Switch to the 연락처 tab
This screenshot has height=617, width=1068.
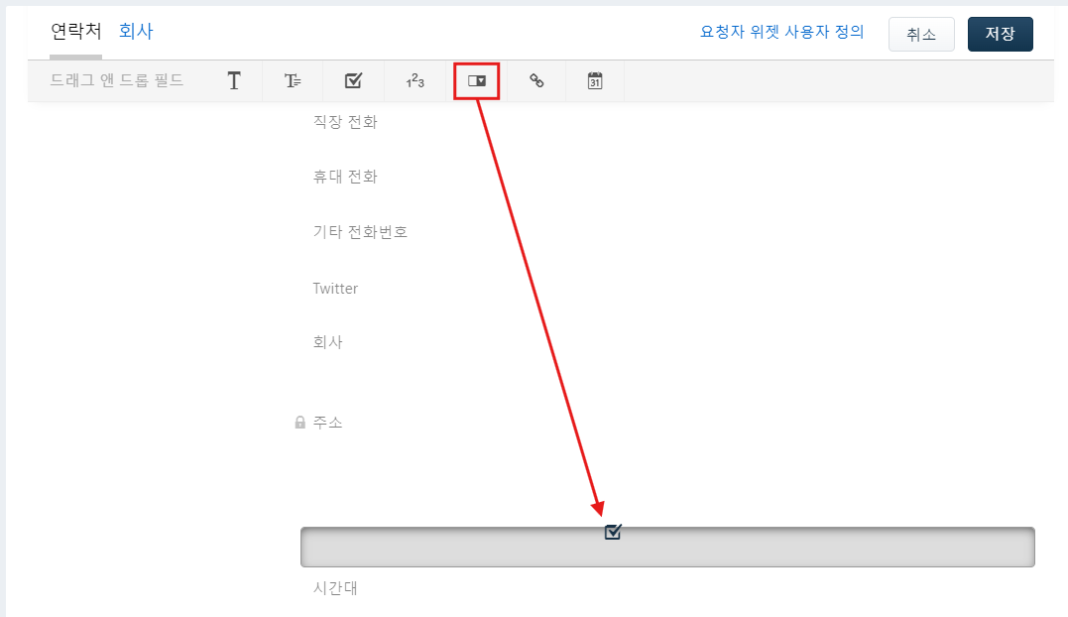(x=75, y=32)
